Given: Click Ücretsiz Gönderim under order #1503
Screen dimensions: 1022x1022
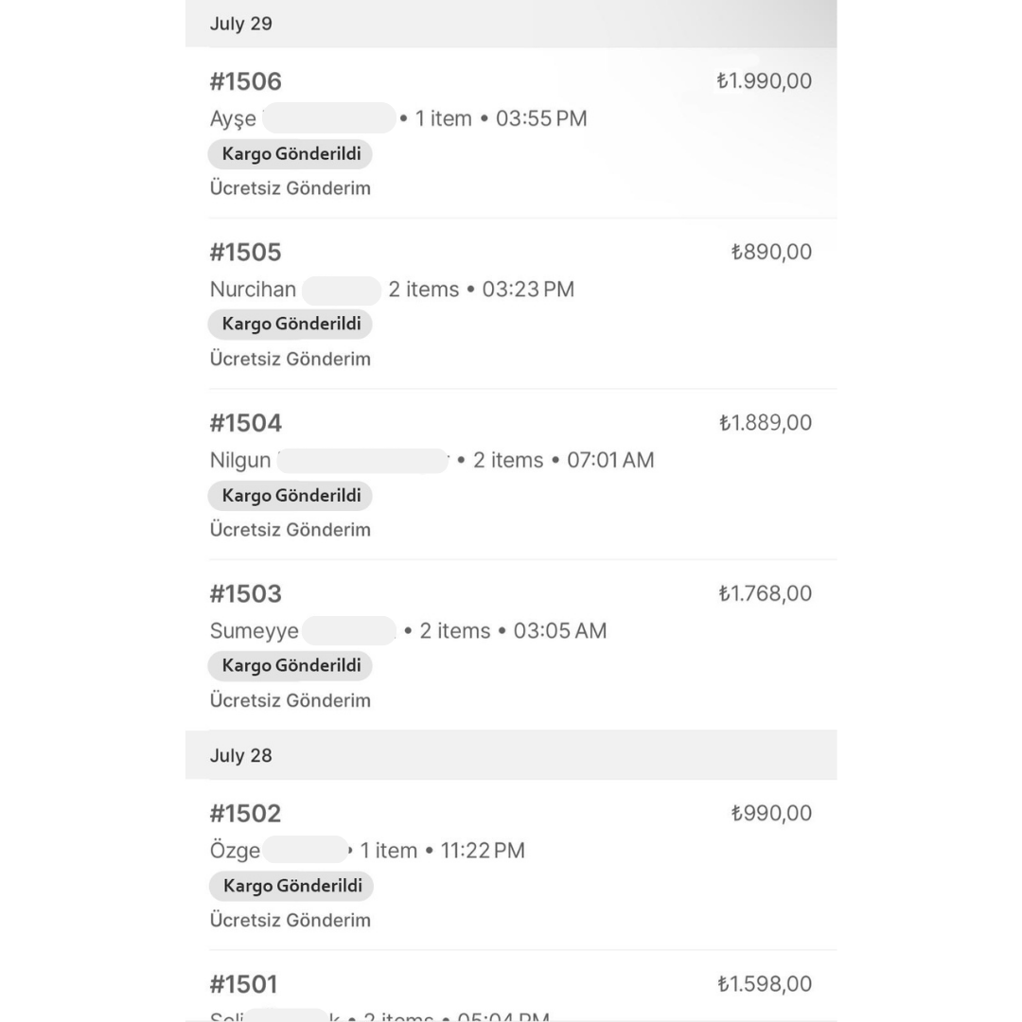Looking at the screenshot, I should (290, 700).
